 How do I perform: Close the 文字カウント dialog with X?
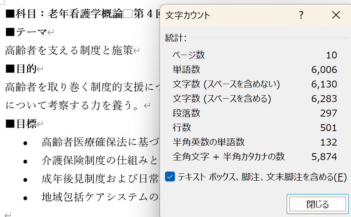pos(336,15)
